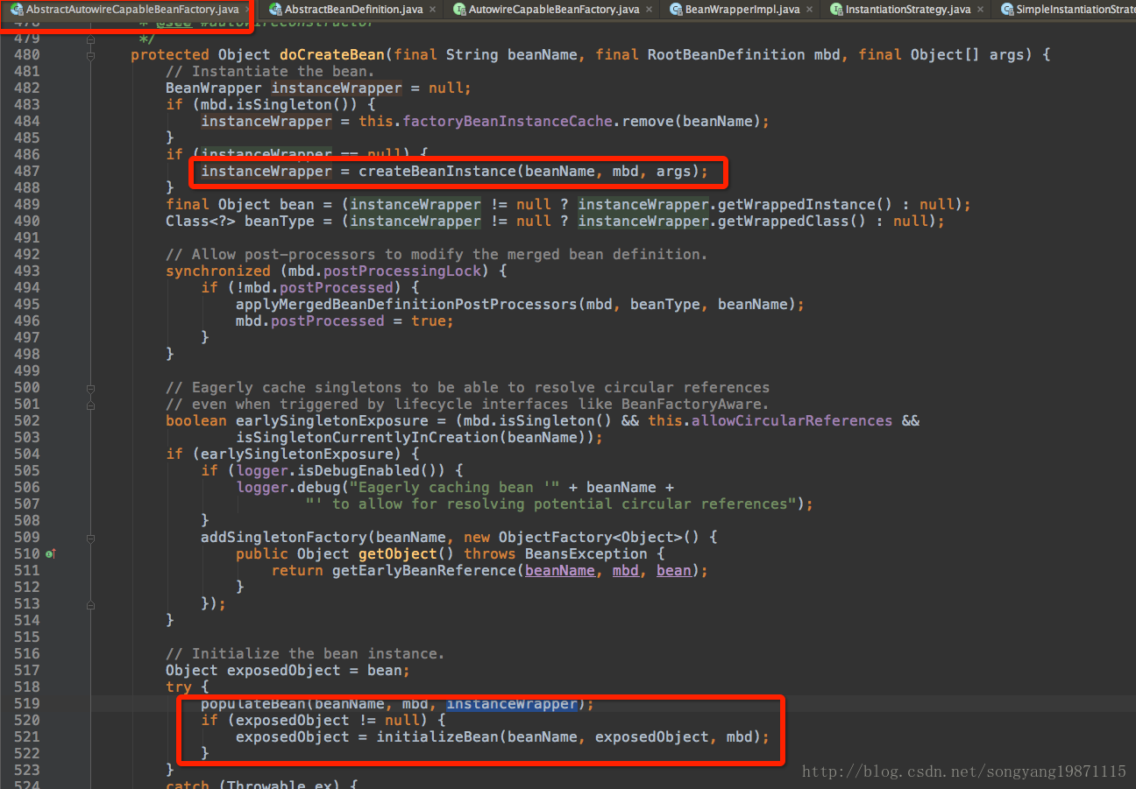Image resolution: width=1136 pixels, height=789 pixels.
Task: Click the populateBean call on line 519
Action: 253,703
